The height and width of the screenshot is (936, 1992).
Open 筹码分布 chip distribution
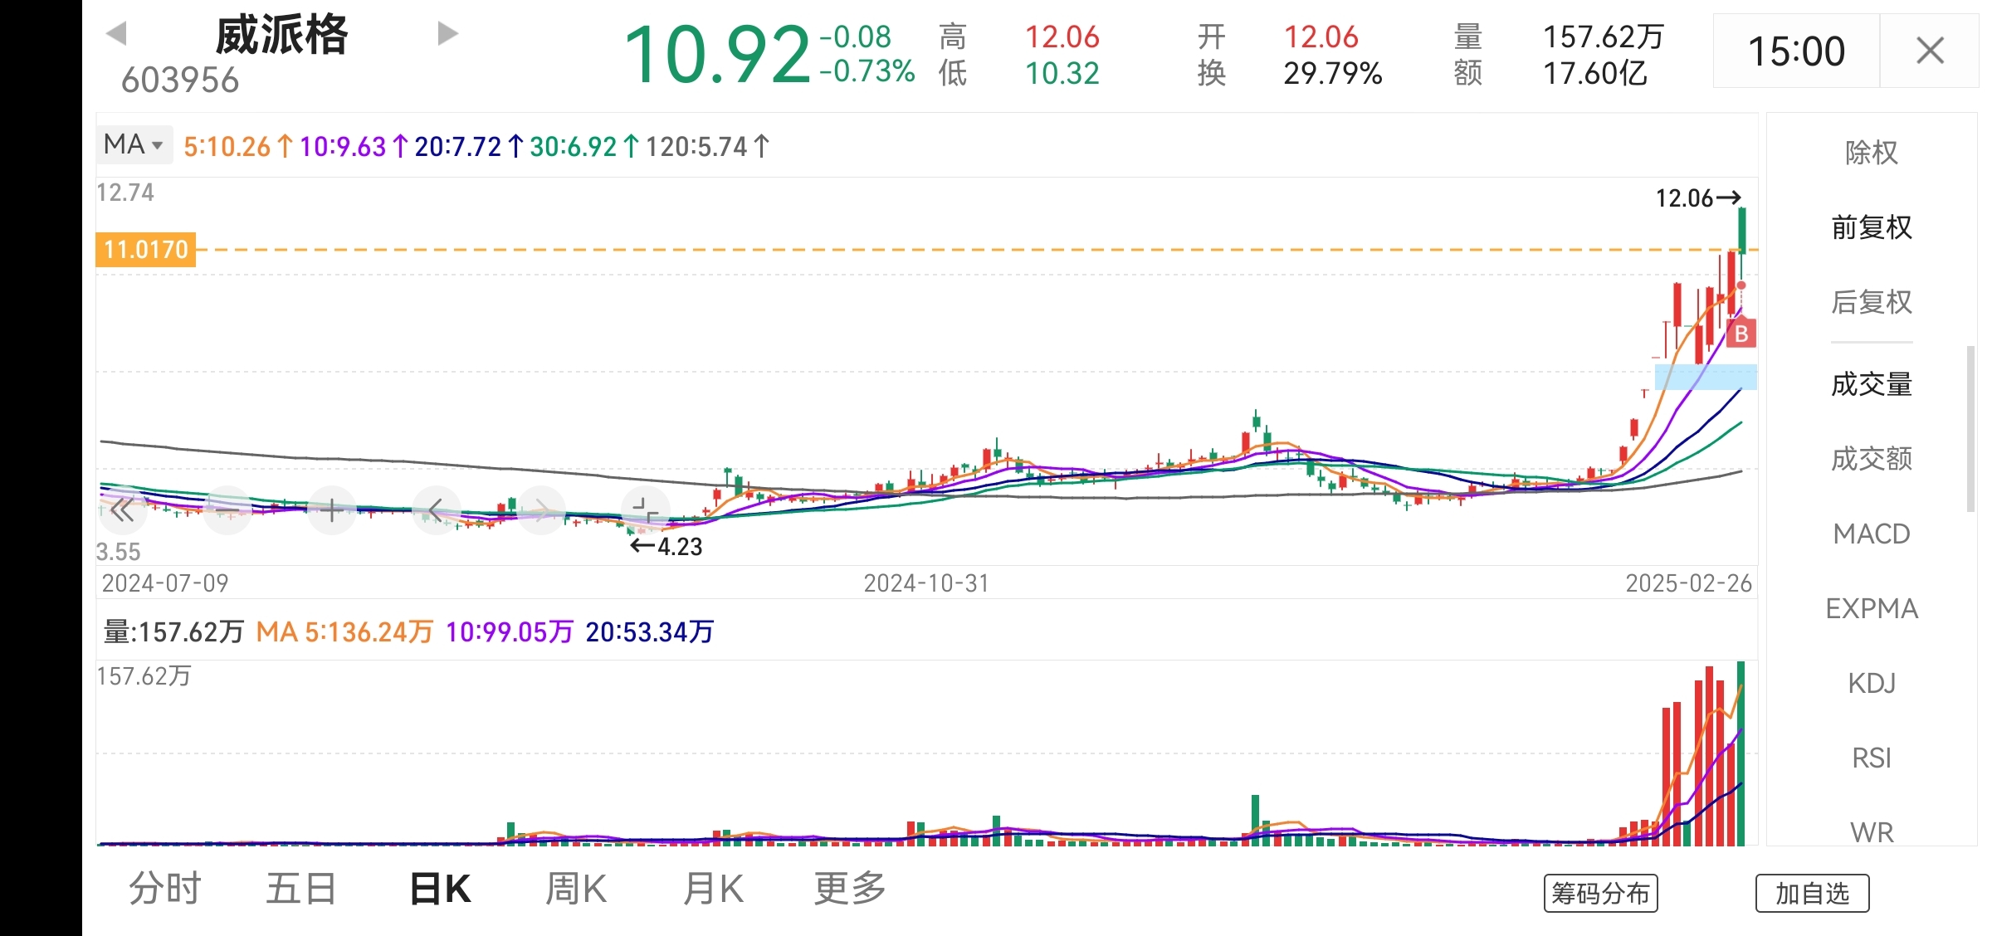pos(1600,894)
